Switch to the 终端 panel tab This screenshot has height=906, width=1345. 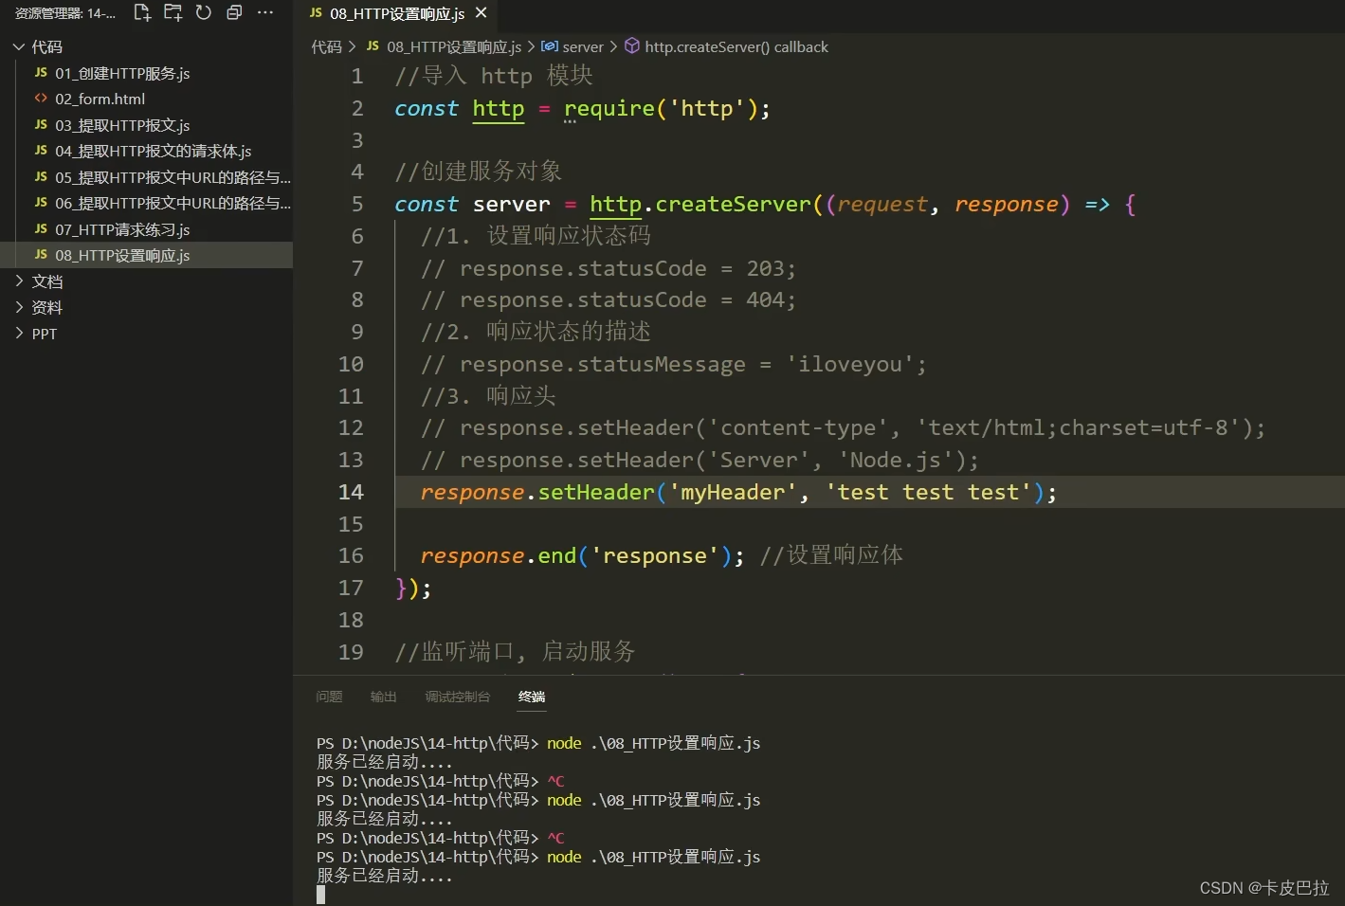532,697
